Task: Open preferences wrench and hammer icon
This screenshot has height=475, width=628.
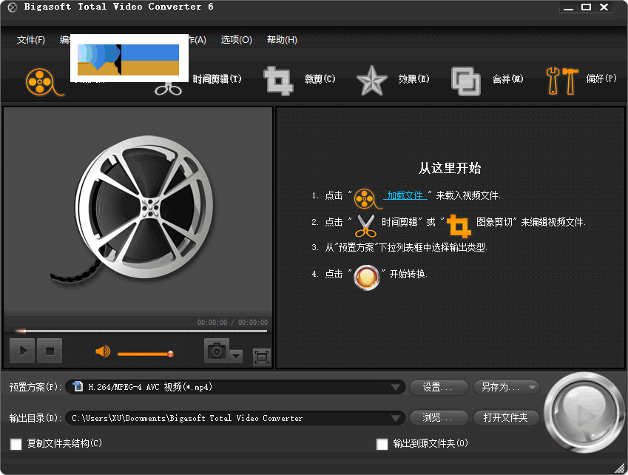Action: (562, 81)
